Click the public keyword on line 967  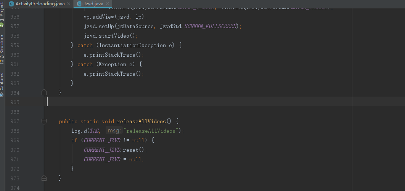coord(68,121)
